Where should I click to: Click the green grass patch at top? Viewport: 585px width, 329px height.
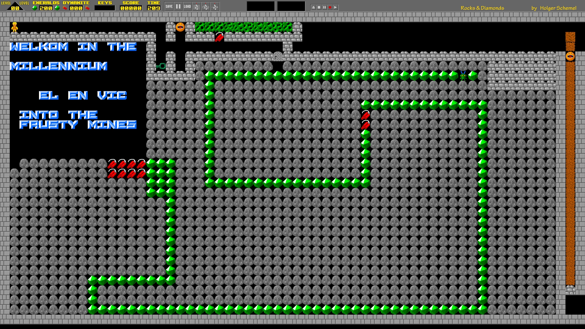[x=244, y=27]
